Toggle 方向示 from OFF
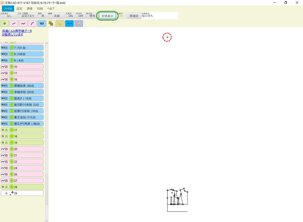 pos(81,15)
